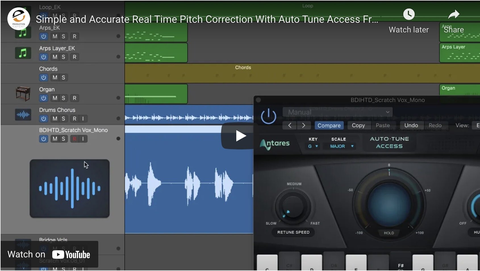The image size is (480, 271).
Task: Click the D key on plugin keyboard
Action: click(312, 263)
